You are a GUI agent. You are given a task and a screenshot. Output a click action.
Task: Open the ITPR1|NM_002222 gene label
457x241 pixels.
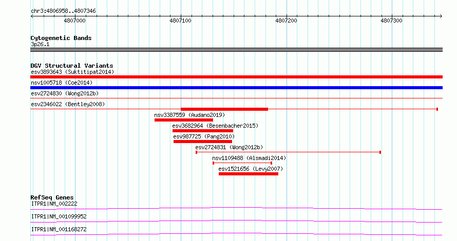coord(54,204)
